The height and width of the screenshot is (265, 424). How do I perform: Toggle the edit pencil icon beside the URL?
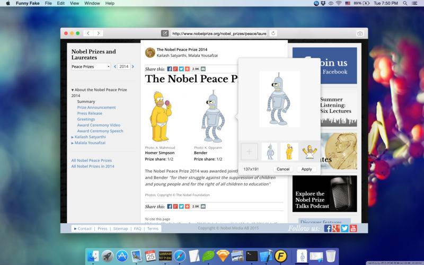(x=165, y=33)
